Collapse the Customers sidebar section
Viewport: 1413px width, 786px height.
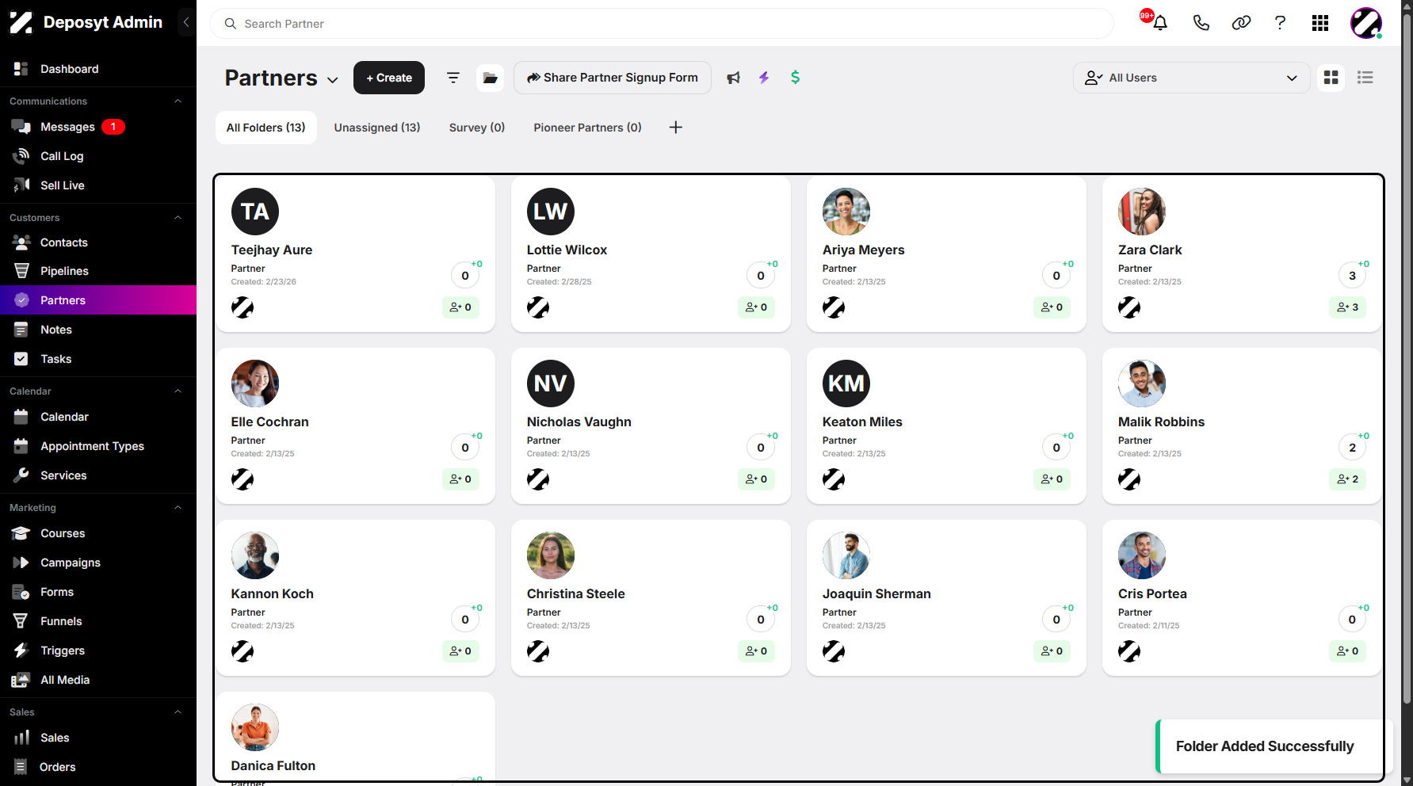178,218
